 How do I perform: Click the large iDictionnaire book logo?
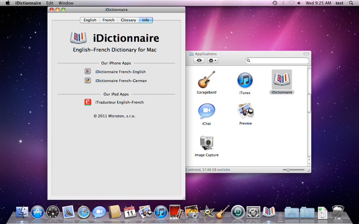point(78,38)
